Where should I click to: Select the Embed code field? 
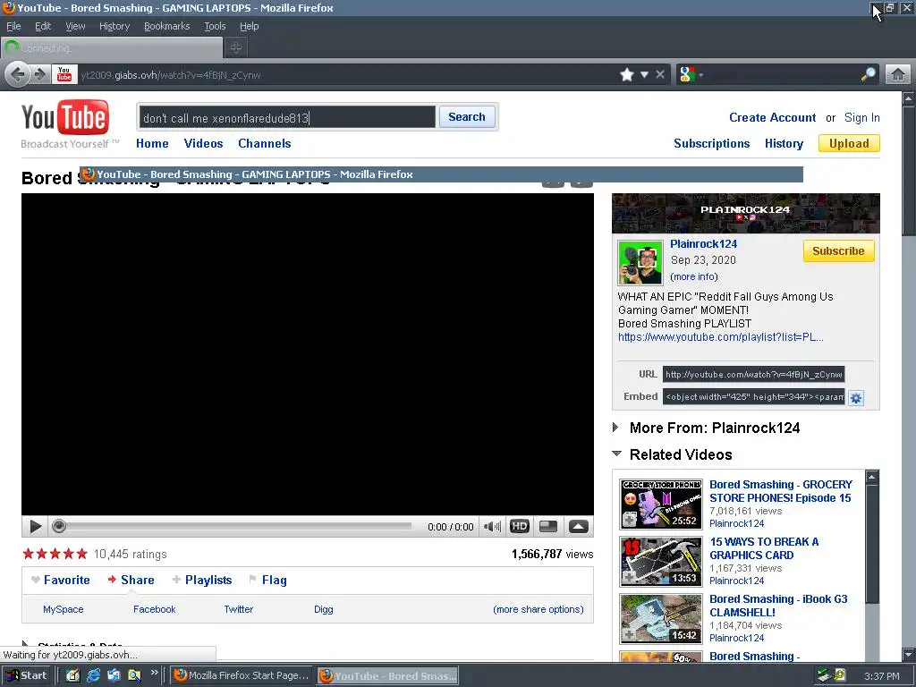(753, 396)
